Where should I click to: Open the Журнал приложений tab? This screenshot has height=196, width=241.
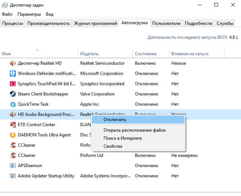(95, 23)
